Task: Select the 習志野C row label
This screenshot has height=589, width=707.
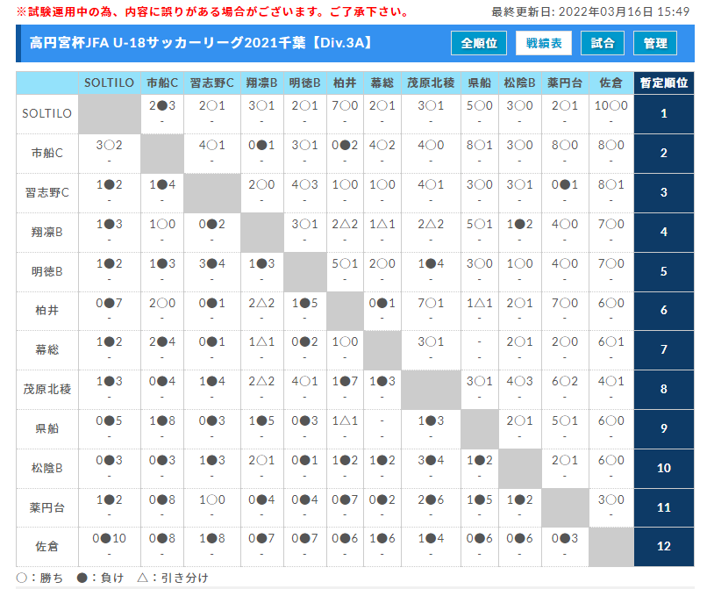Action: tap(47, 193)
